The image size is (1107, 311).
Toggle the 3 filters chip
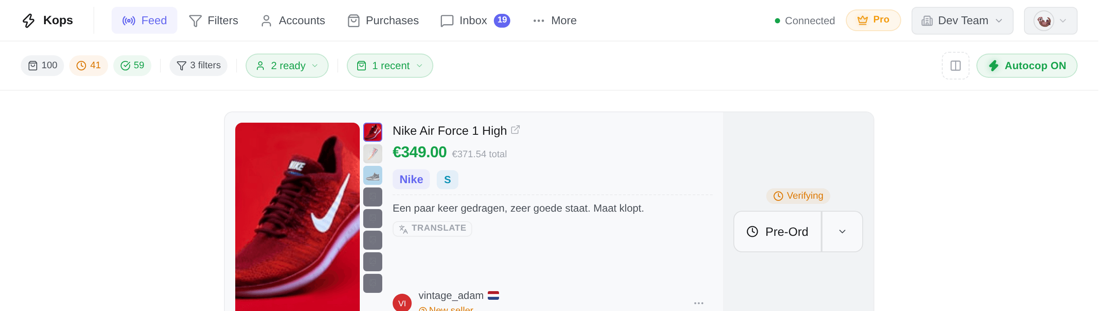click(198, 66)
